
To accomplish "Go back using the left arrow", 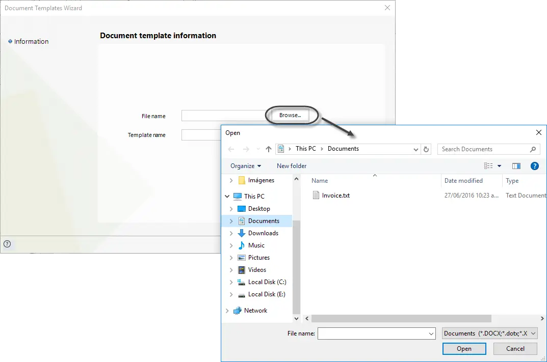I will pyautogui.click(x=231, y=149).
